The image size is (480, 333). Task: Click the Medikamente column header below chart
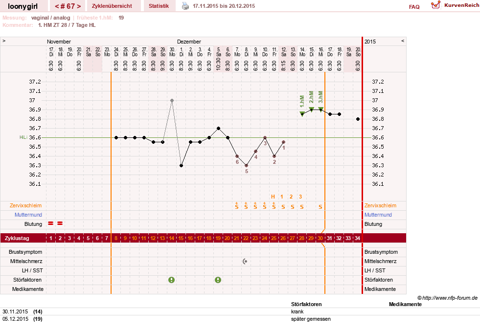[405, 304]
